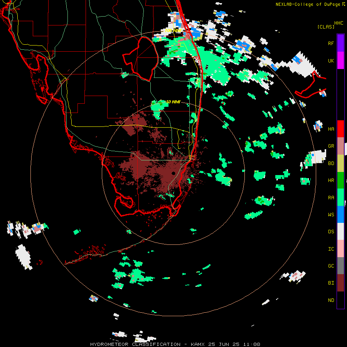The image size is (347, 347).
Task: Click the HA red legend swatch
Action: (x=340, y=129)
